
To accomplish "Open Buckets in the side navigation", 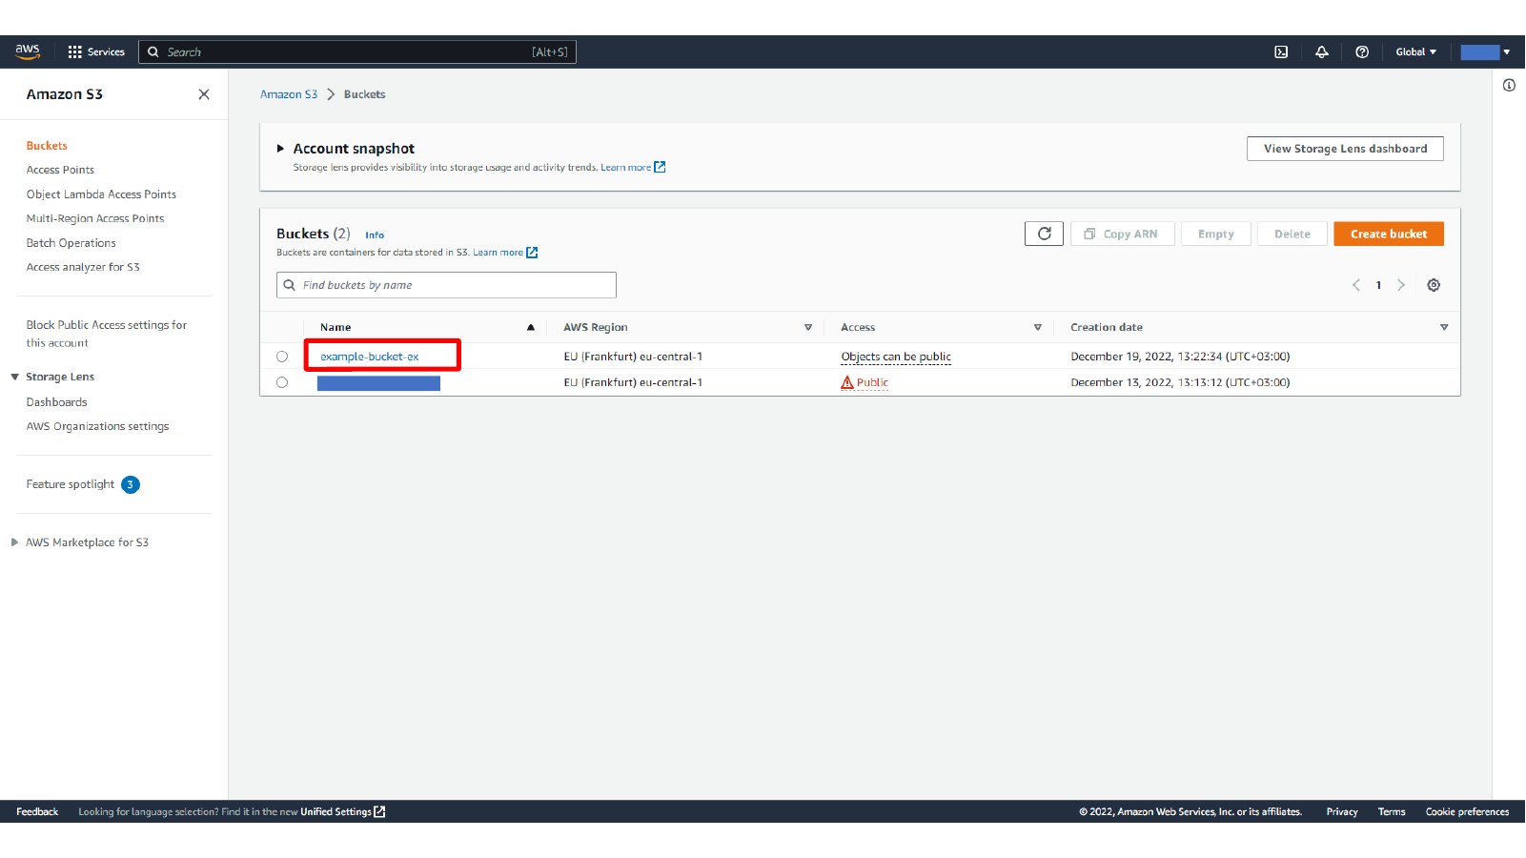I will coord(47,146).
